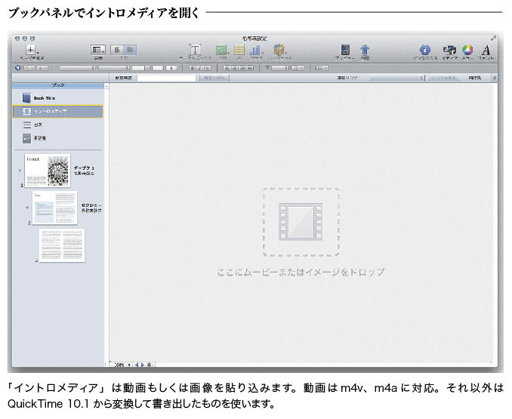The image size is (512, 419).
Task: Select the page 2 section thumbnail
Action: click(55, 208)
